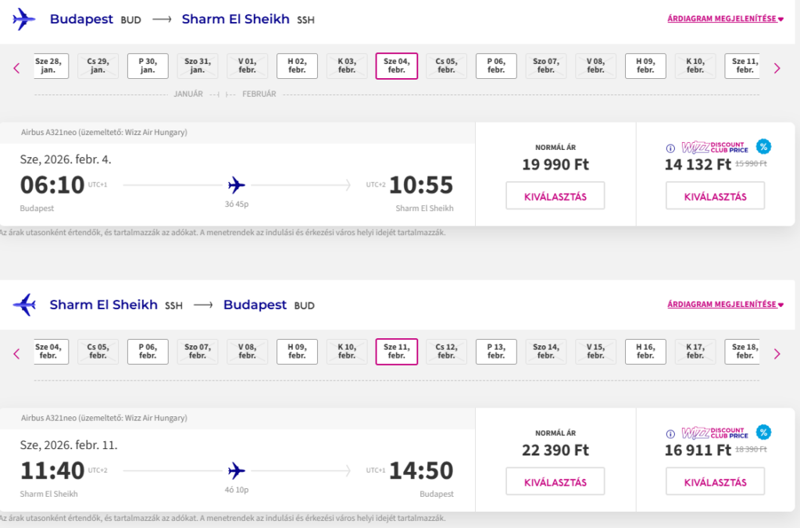Select outbound date H 02, febr.
The width and height of the screenshot is (800, 528).
[297, 66]
